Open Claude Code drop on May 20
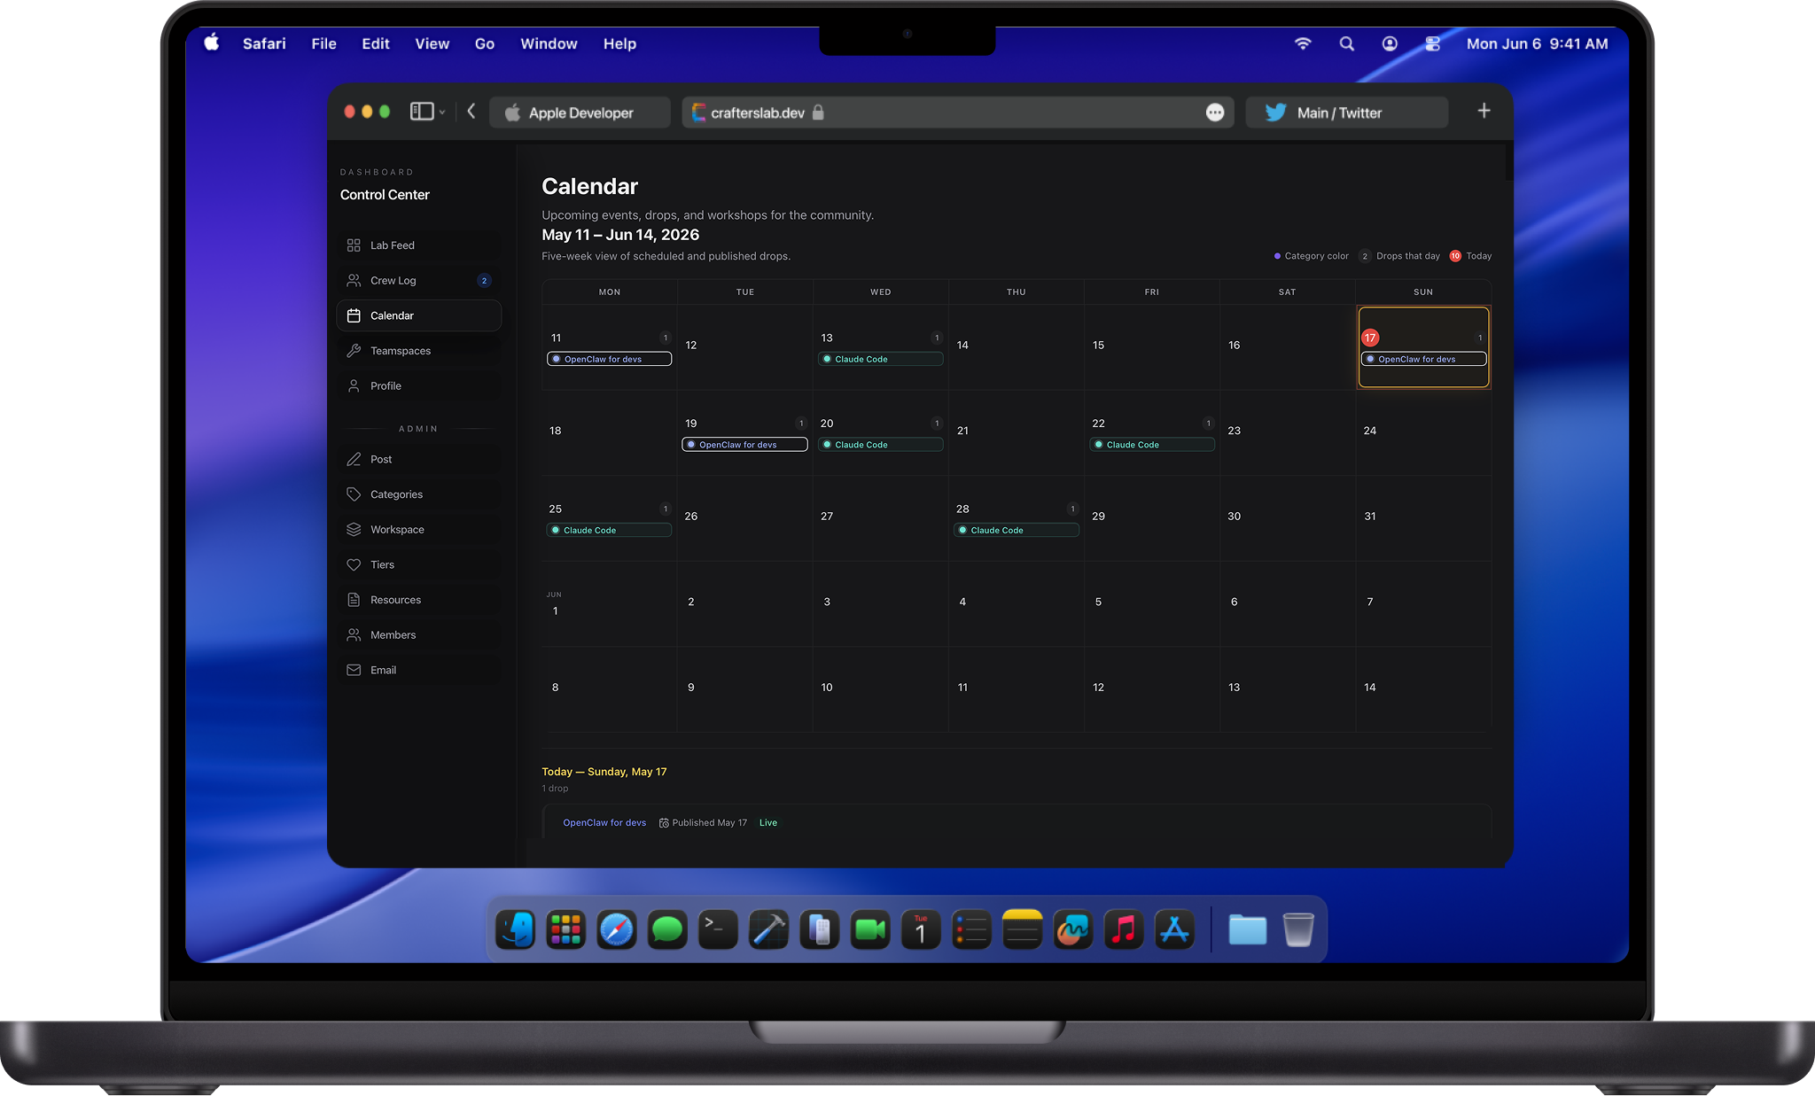 881,445
